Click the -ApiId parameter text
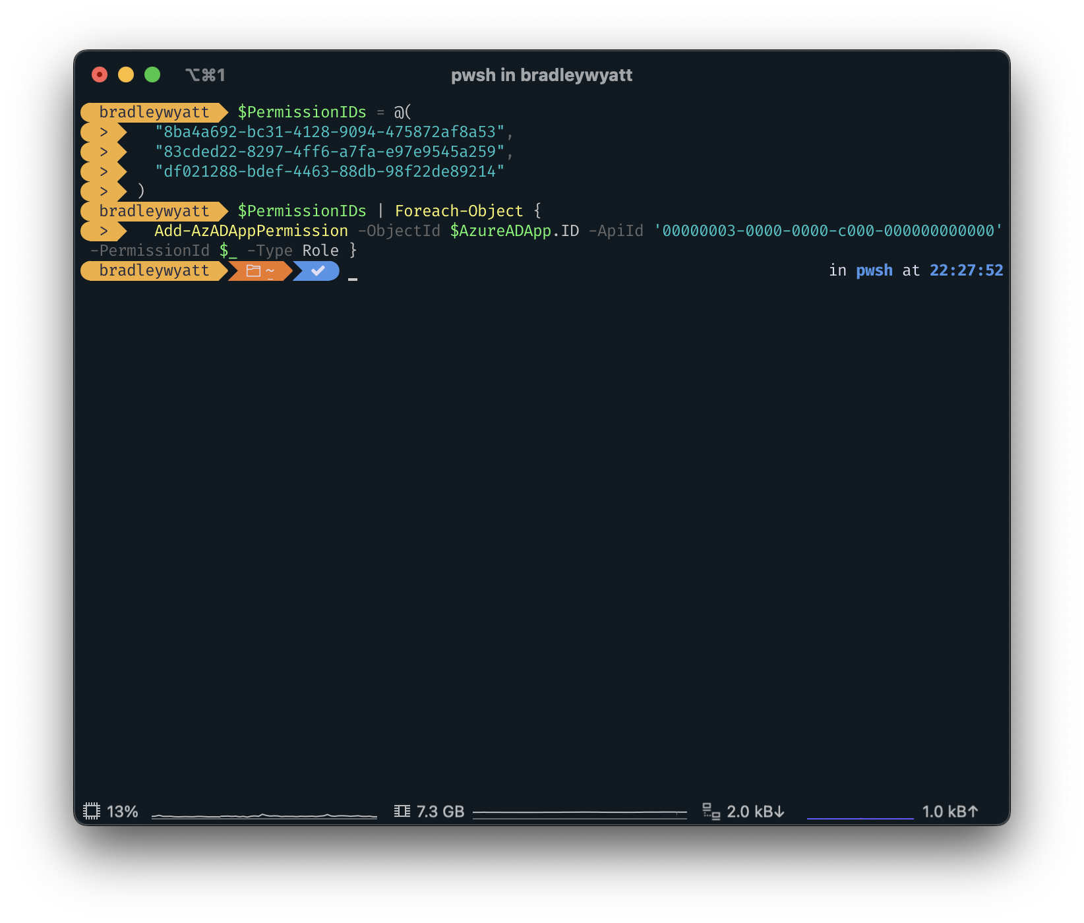The height and width of the screenshot is (923, 1084). tap(616, 231)
